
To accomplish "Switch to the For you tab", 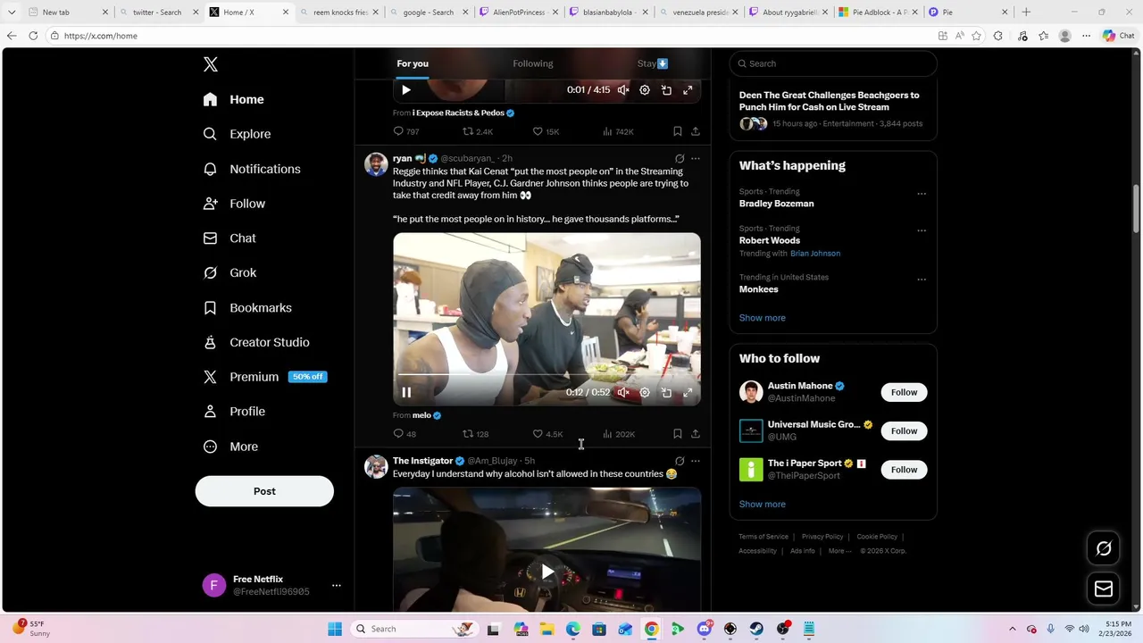I will pos(413,63).
